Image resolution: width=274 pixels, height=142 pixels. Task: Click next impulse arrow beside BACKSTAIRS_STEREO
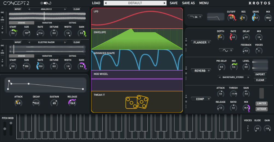coord(248,77)
